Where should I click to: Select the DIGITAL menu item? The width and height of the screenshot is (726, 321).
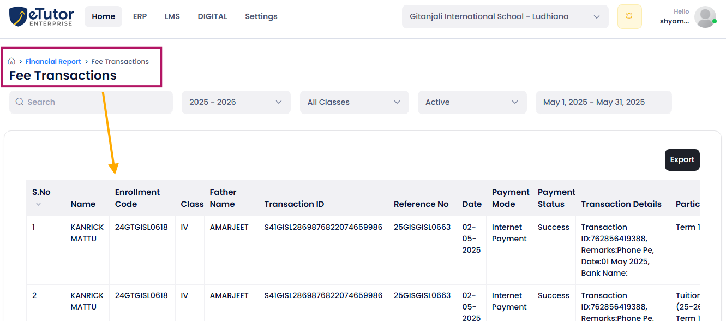coord(212,16)
